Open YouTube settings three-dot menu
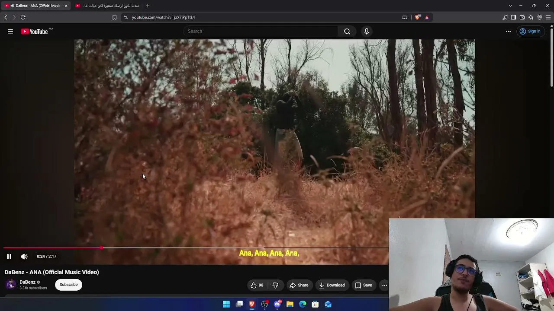This screenshot has width=554, height=311. 508,31
